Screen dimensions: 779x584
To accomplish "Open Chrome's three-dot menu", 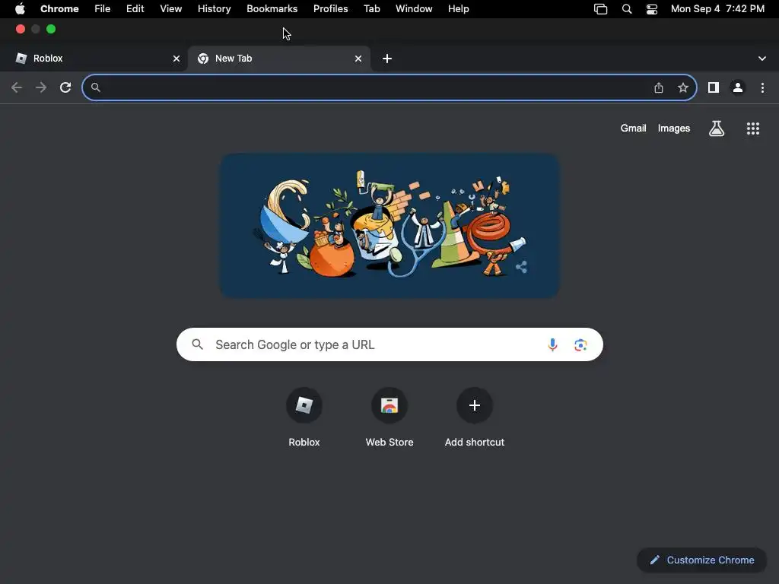I will pyautogui.click(x=762, y=88).
